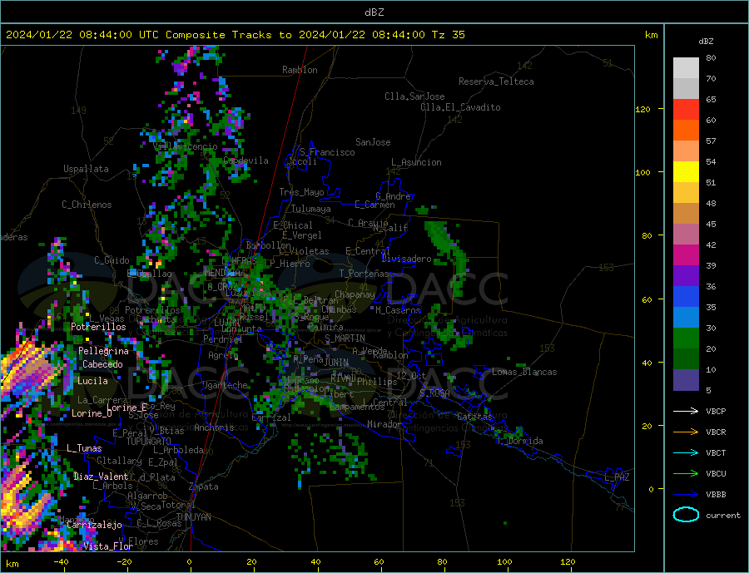Image resolution: width=749 pixels, height=573 pixels.
Task: Click the 'T_Porteñas' map label
Action: [x=365, y=274]
